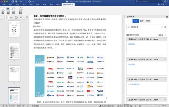Open the more options dots of first result card
This screenshot has width=169, height=107.
165,39
